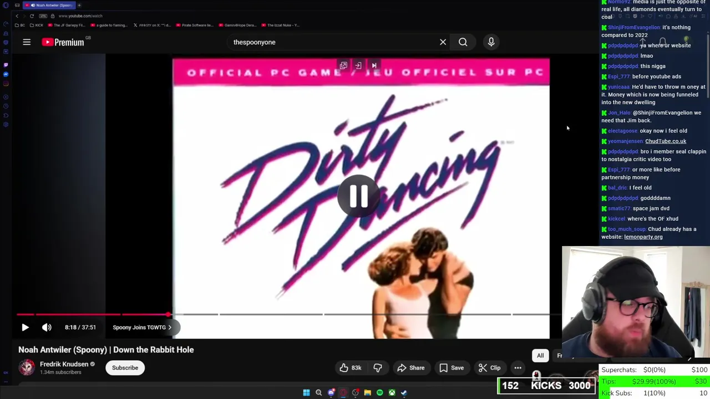Open the FR0STY on X bookmark
This screenshot has height=399, width=710.
pos(154,25)
